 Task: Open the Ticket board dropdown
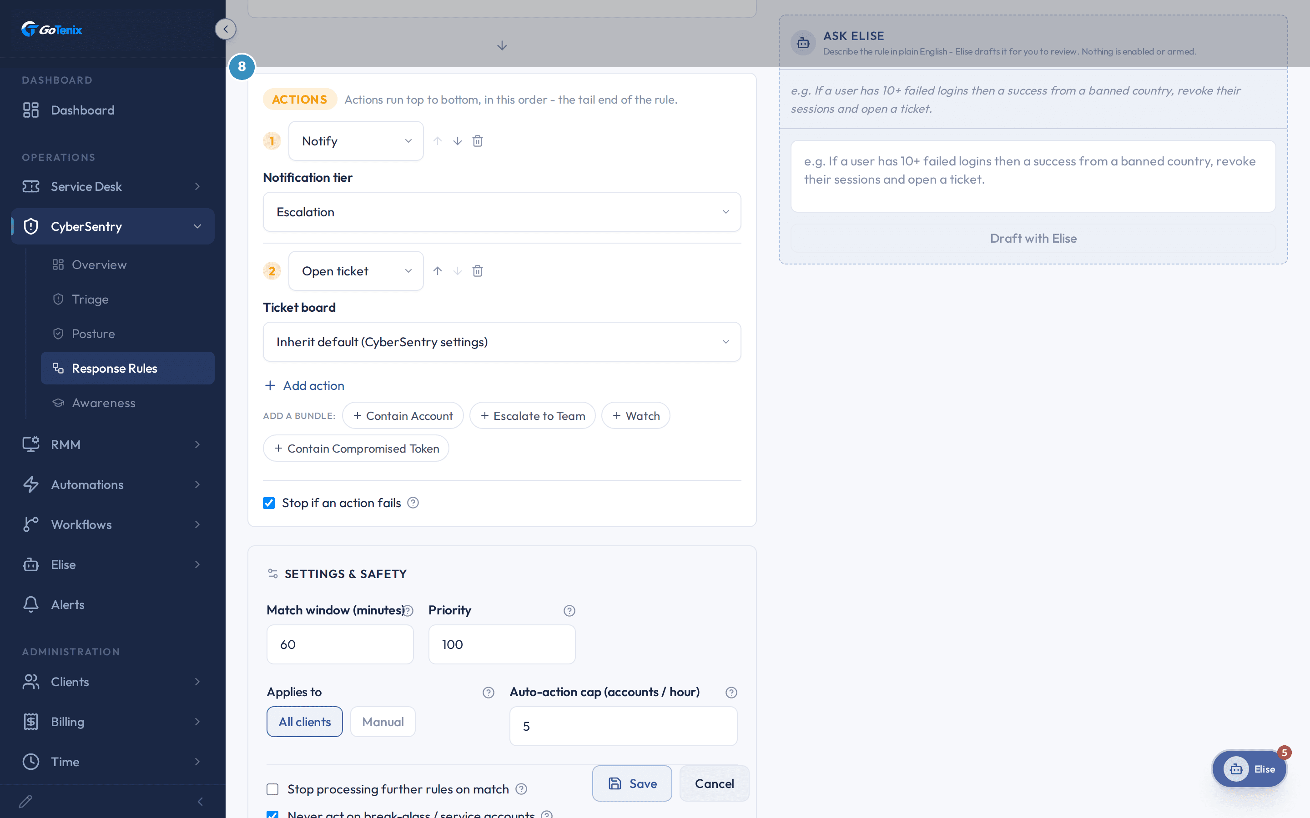[x=502, y=342]
